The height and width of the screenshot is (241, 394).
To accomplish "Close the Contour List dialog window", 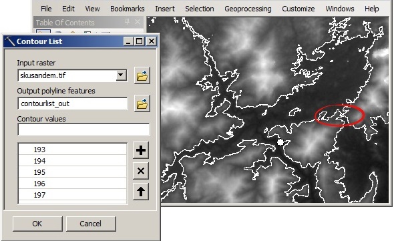I will tap(152, 41).
